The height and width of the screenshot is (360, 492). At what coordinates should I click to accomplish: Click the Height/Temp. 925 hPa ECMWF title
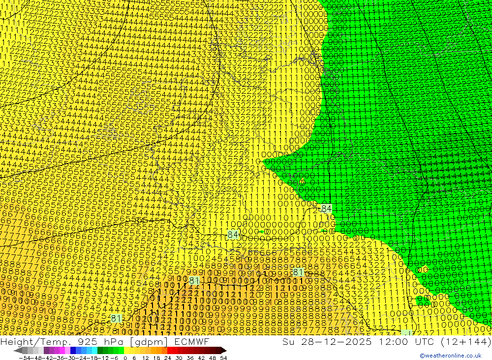pyautogui.click(x=104, y=341)
